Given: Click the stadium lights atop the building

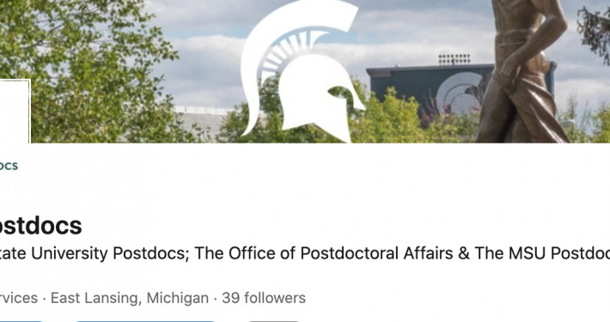Looking at the screenshot, I should (454, 59).
